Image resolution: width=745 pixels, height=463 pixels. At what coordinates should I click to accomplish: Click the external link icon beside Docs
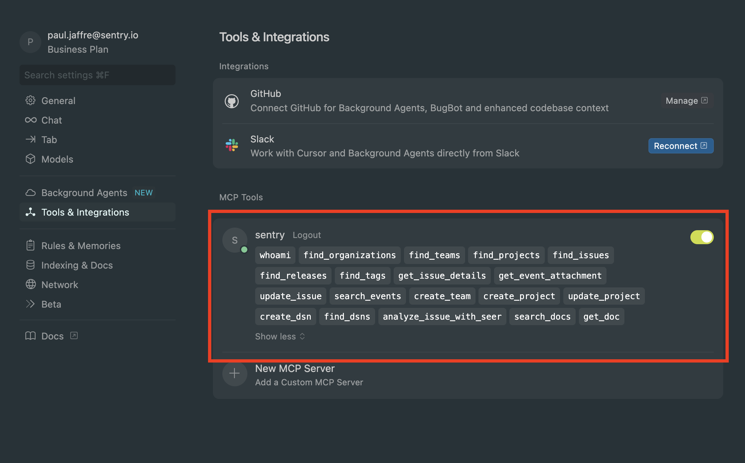tap(74, 336)
